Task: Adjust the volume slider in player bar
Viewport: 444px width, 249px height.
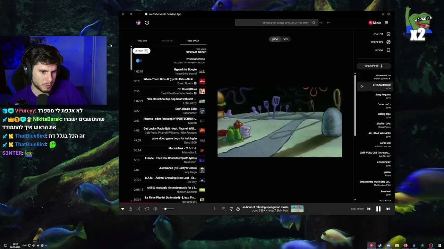Action: (168, 209)
